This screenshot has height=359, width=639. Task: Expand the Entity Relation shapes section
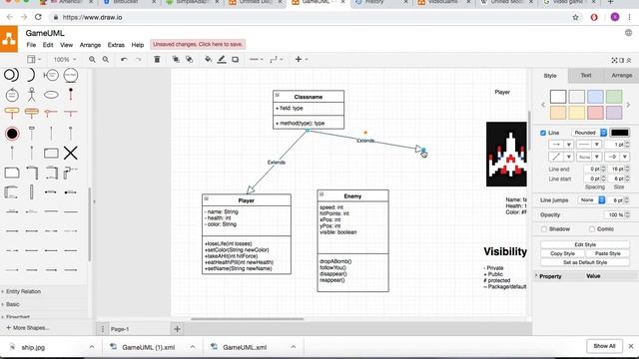pos(23,291)
